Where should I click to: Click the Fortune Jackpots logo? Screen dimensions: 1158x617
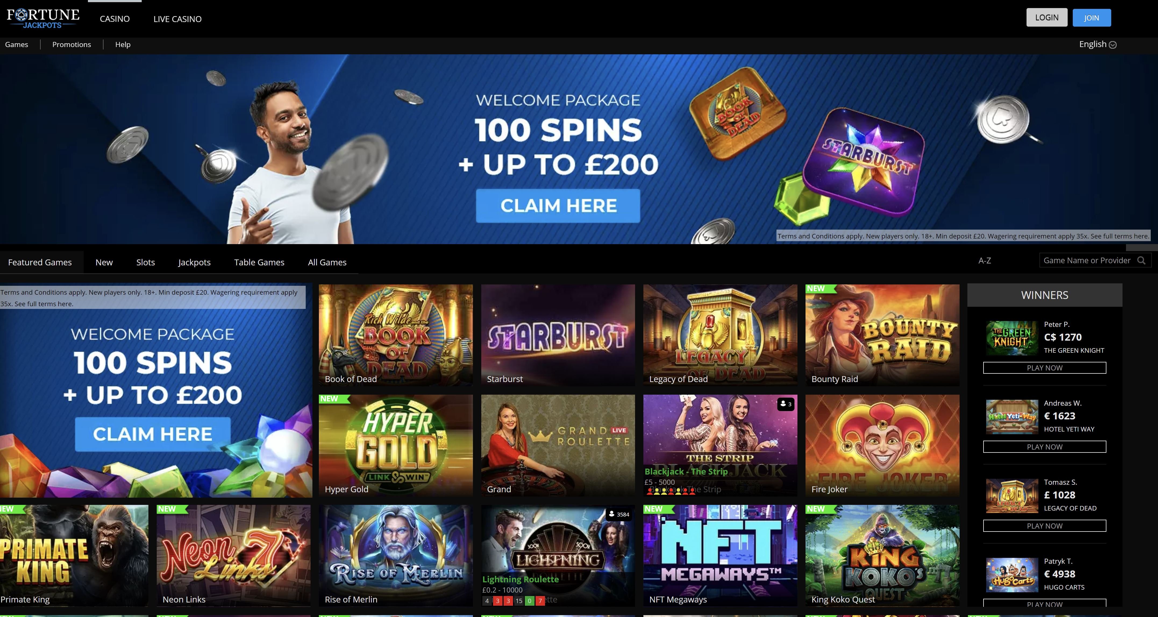tap(43, 19)
